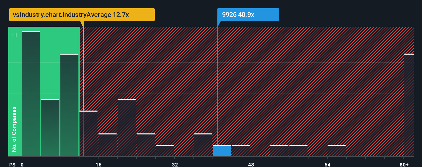422x167 pixels.
Task: Click the tallest bar starting at PS 0
Action: 31,94
